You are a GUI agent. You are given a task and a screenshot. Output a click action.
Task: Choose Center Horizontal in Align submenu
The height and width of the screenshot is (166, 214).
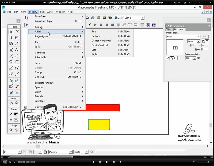pos(109,41)
